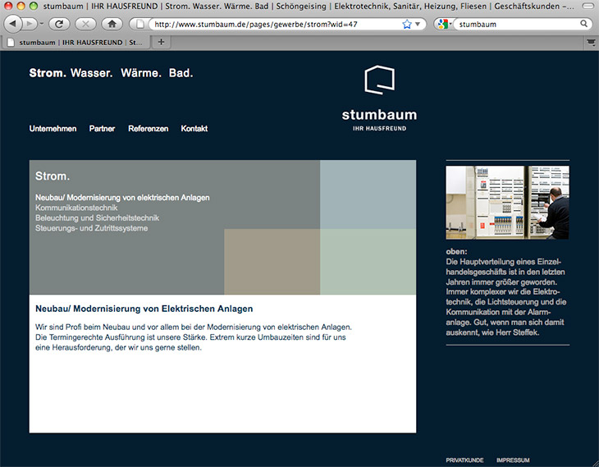Click the stumbaum IHR HAUSFREUND wordmark
Image resolution: width=599 pixels, height=467 pixels.
(x=379, y=120)
